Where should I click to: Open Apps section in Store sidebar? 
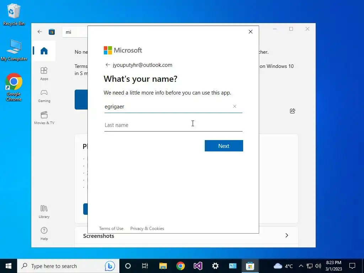point(44,74)
